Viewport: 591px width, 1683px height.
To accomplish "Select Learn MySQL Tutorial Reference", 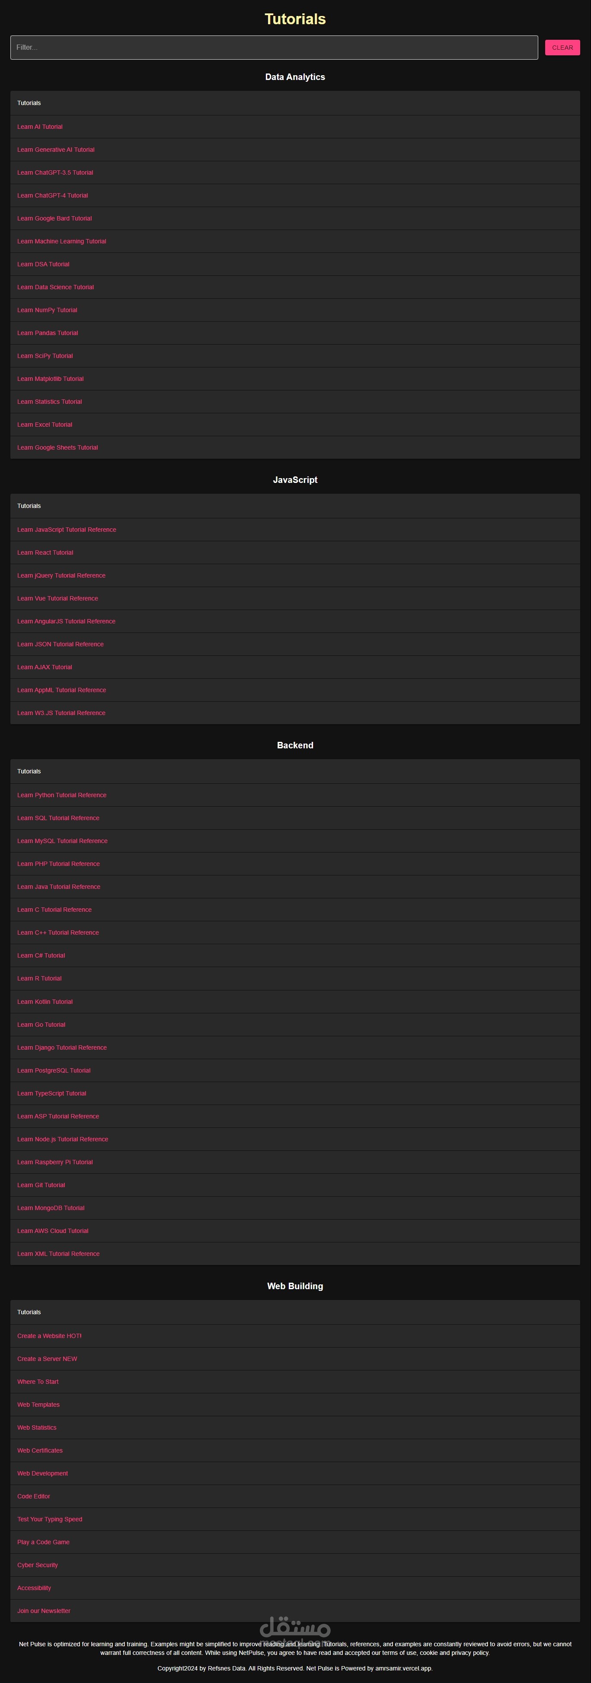I will (62, 841).
